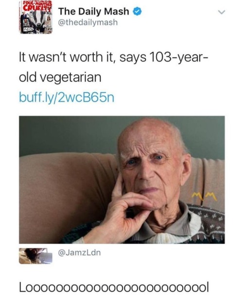Click the word vegetarian in tweet

tap(71, 78)
